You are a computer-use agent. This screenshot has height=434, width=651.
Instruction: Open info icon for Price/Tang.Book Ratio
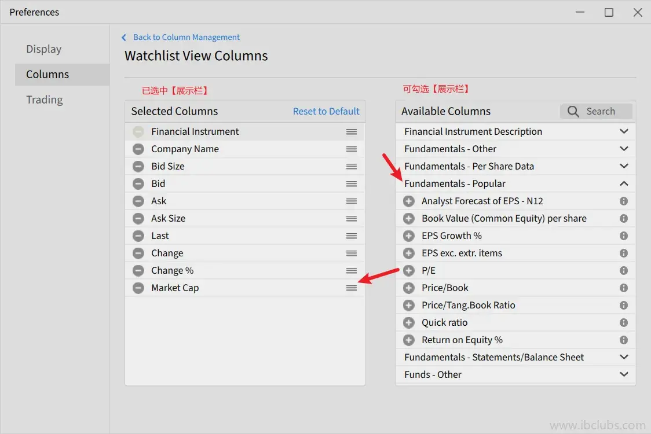[624, 306]
